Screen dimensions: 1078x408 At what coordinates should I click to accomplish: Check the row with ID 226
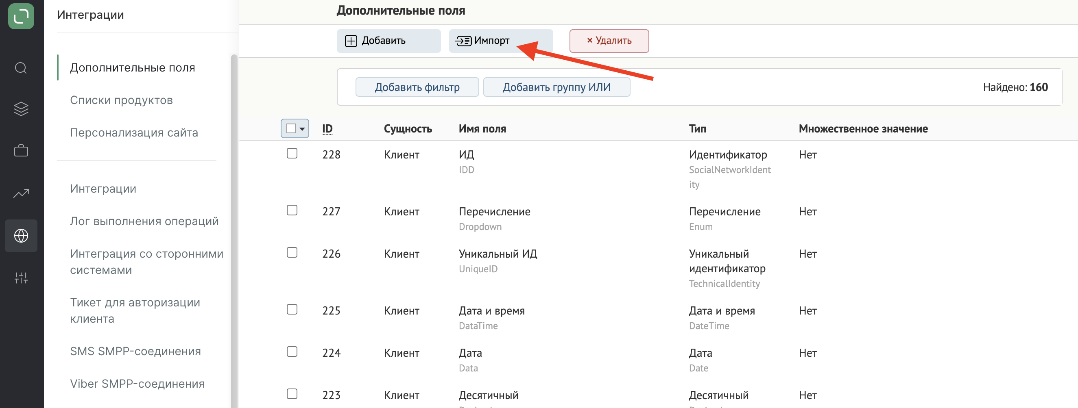(x=292, y=252)
